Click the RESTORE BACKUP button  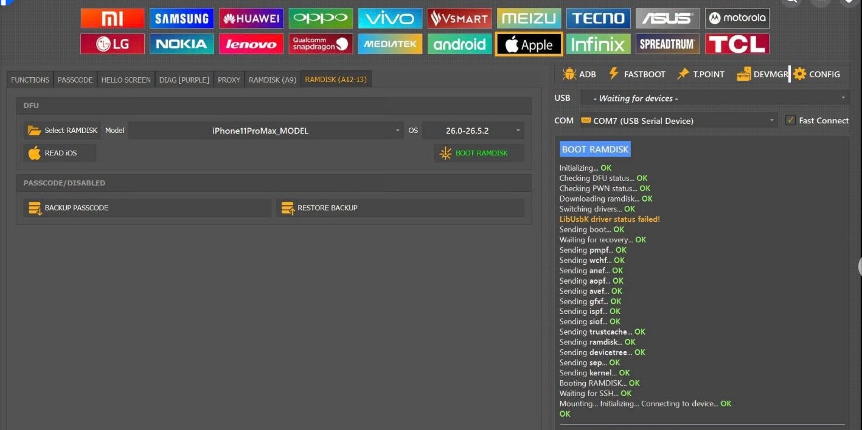[x=400, y=208]
